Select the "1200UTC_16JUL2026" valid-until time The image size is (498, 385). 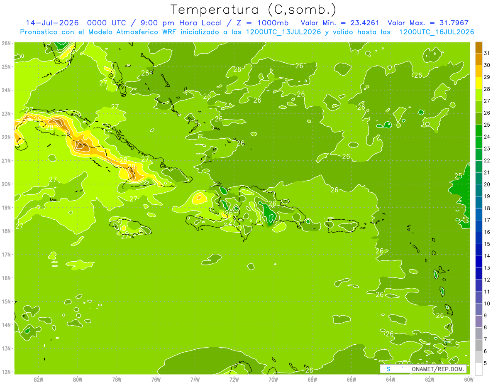(x=437, y=32)
